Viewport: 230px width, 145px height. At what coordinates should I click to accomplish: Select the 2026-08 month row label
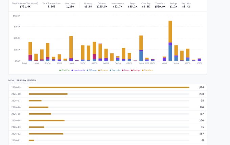point(16,94)
